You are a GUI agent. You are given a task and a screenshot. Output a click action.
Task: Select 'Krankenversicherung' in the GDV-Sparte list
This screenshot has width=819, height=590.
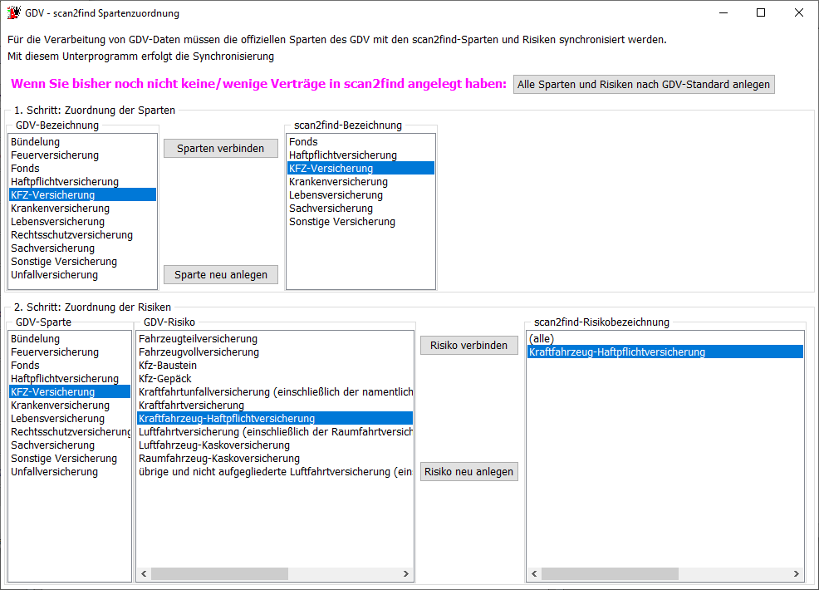70,406
